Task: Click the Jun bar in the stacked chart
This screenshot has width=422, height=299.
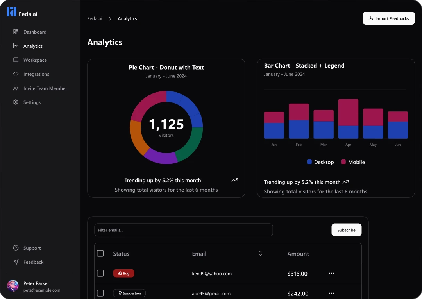Action: [398, 125]
